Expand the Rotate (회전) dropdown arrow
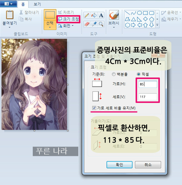The width and height of the screenshot is (182, 185). pos(72,25)
